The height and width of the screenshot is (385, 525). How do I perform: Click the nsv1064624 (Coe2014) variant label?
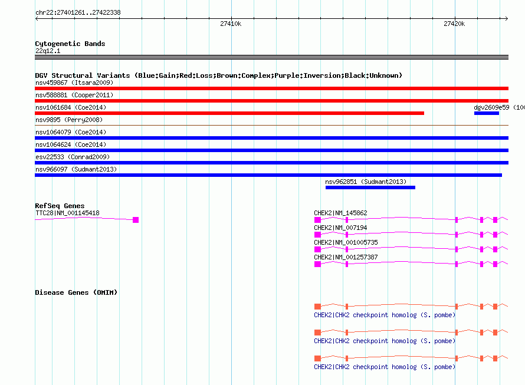[71, 144]
